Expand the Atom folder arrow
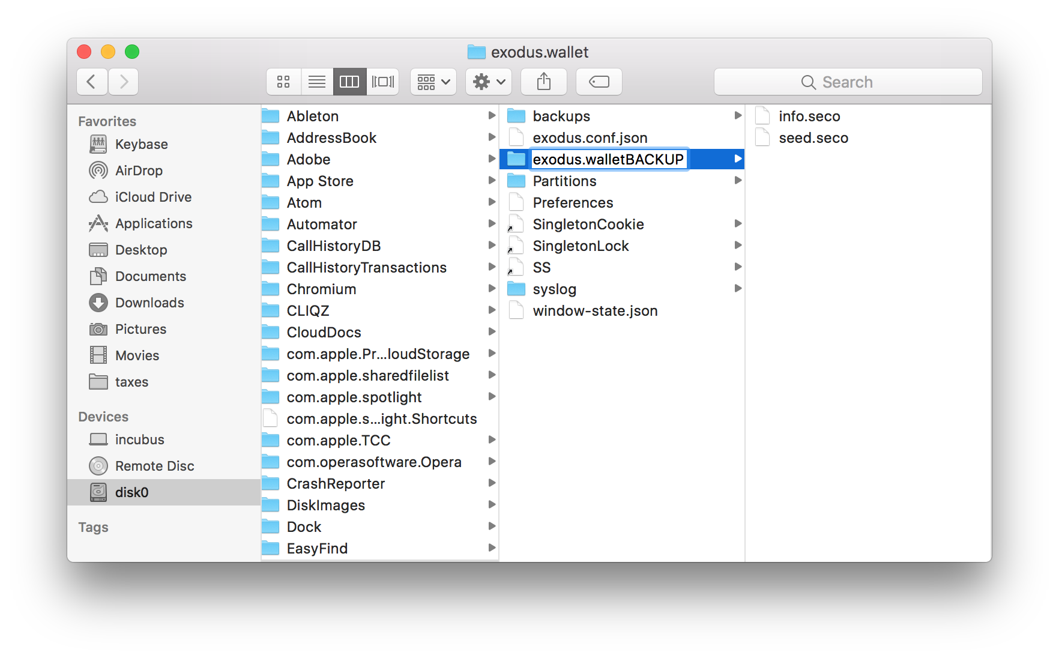 492,202
